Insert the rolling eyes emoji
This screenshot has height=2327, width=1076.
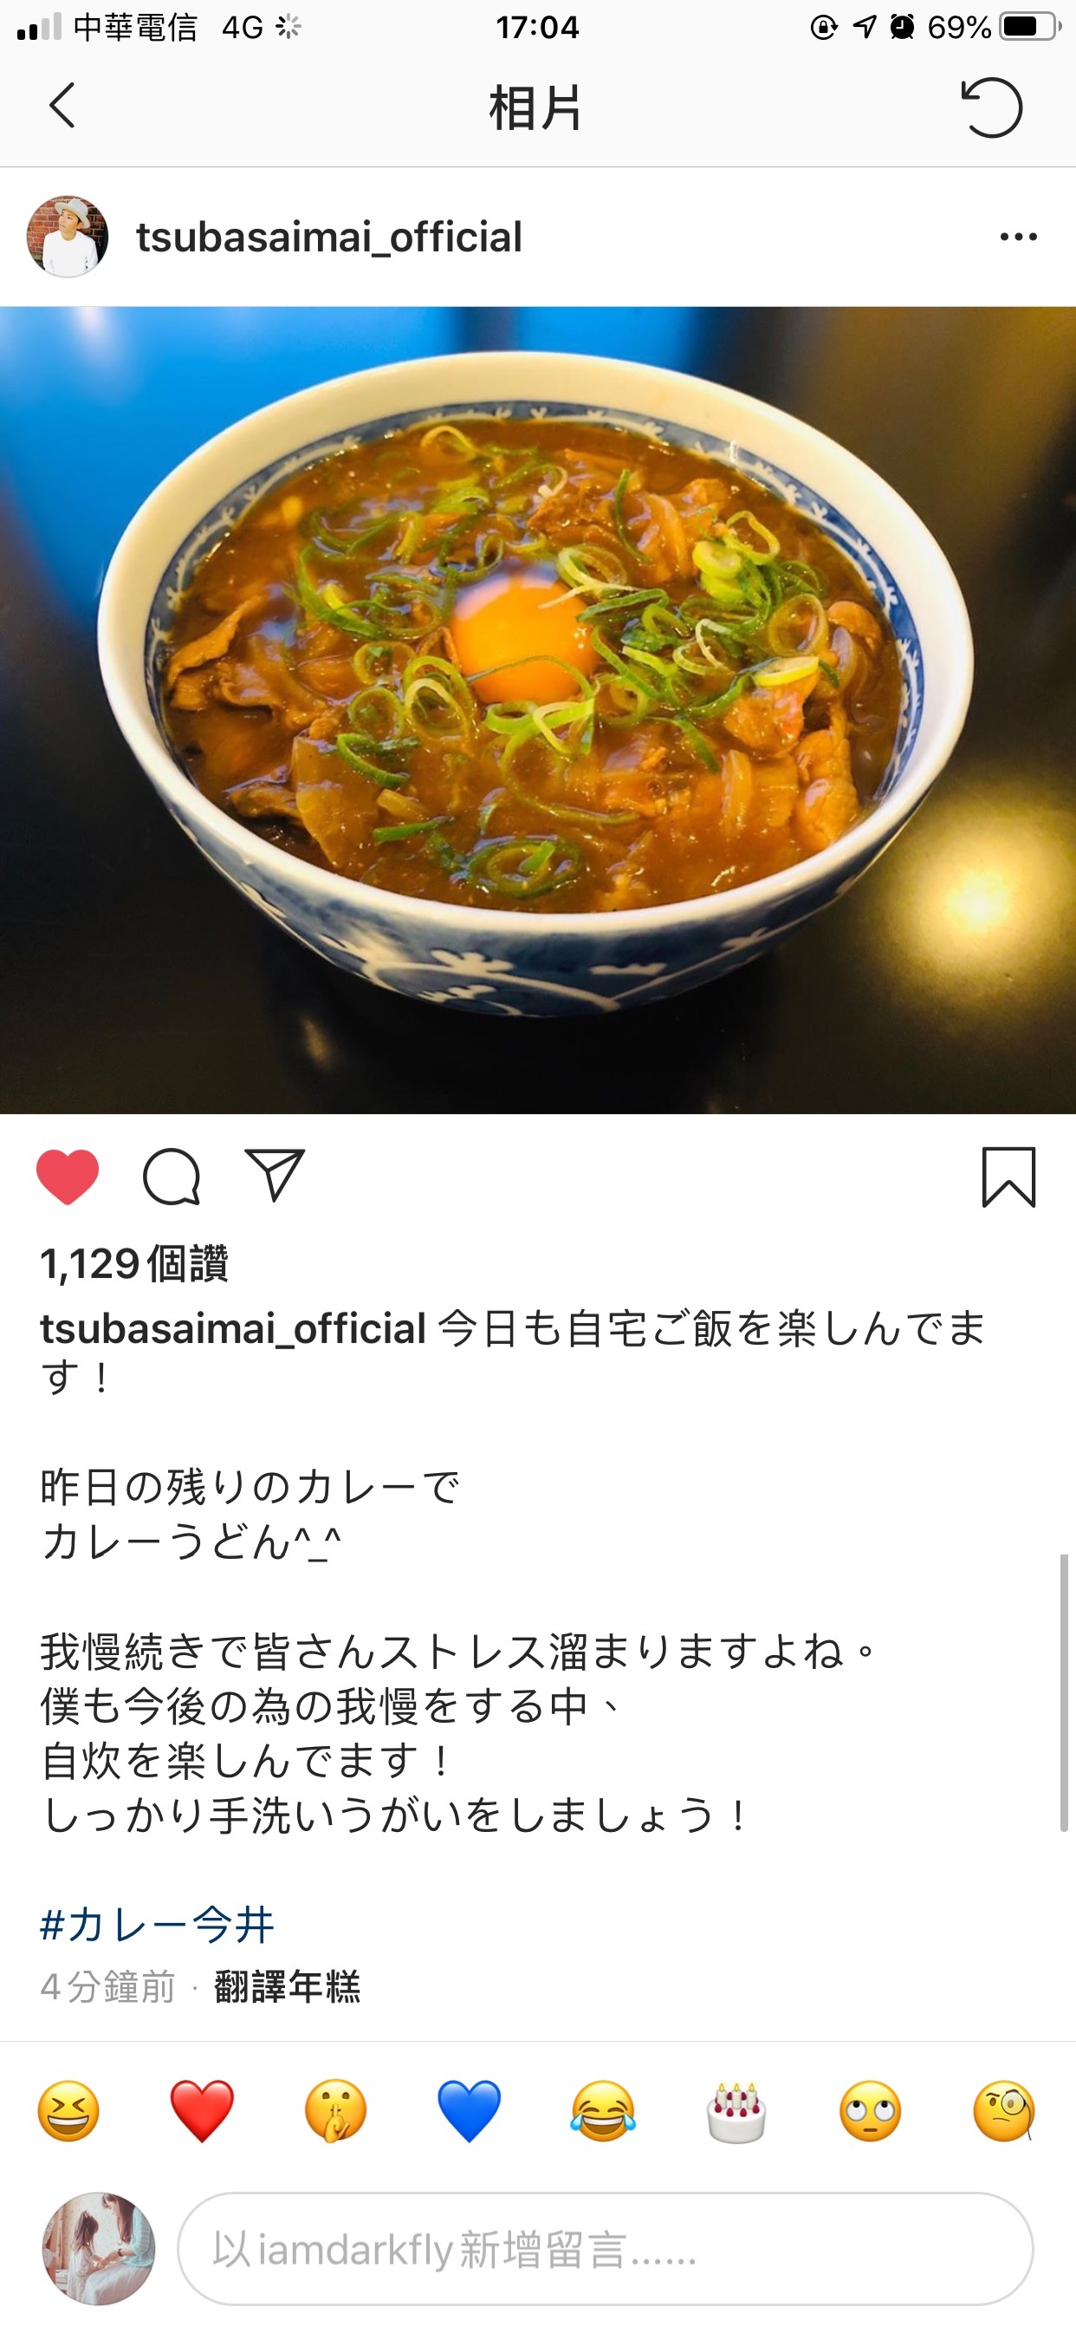pos(870,2112)
